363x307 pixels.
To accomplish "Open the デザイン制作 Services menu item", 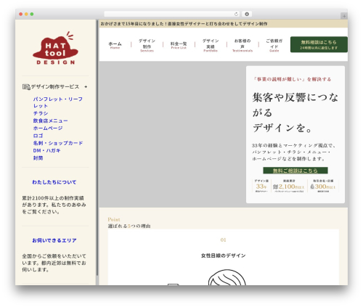I will tap(147, 45).
